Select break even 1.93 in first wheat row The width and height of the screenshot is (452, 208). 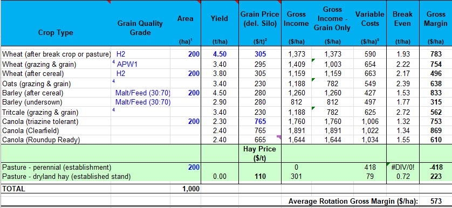[402, 54]
